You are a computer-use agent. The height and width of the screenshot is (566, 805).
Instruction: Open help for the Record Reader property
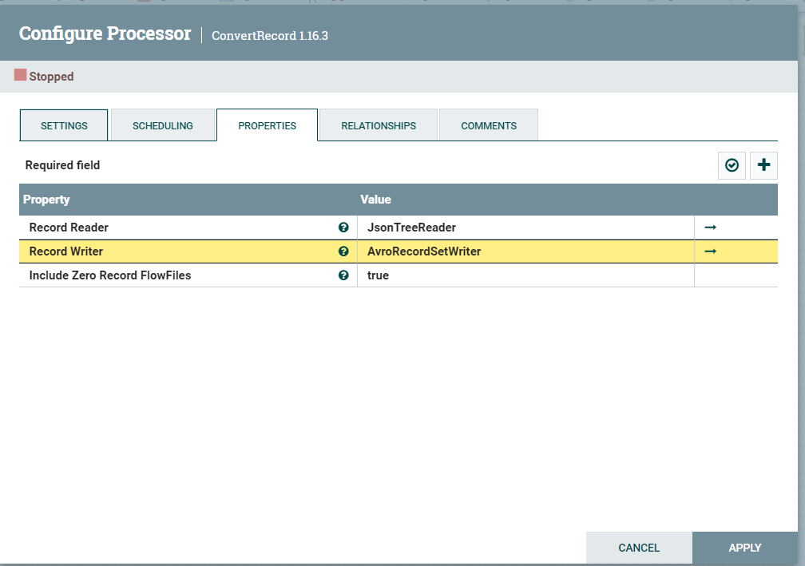pos(343,228)
